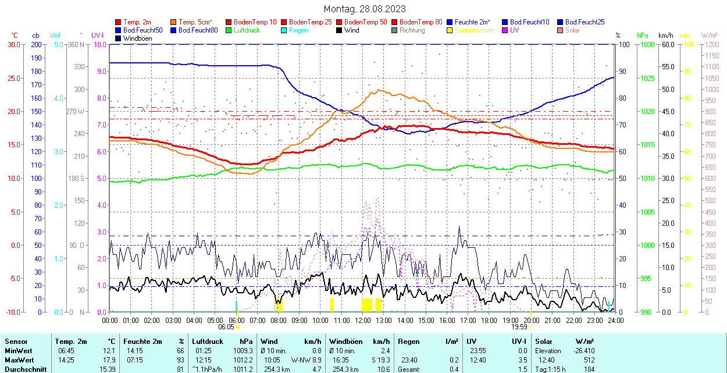Select the 12:00 label on the time axis
The width and height of the screenshot is (727, 373).
363,320
